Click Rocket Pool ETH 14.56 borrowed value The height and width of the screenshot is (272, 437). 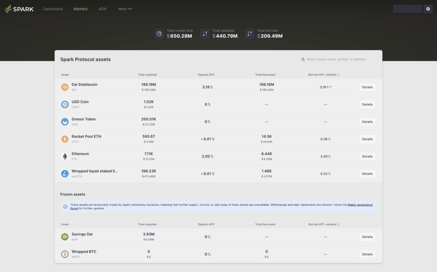click(266, 136)
